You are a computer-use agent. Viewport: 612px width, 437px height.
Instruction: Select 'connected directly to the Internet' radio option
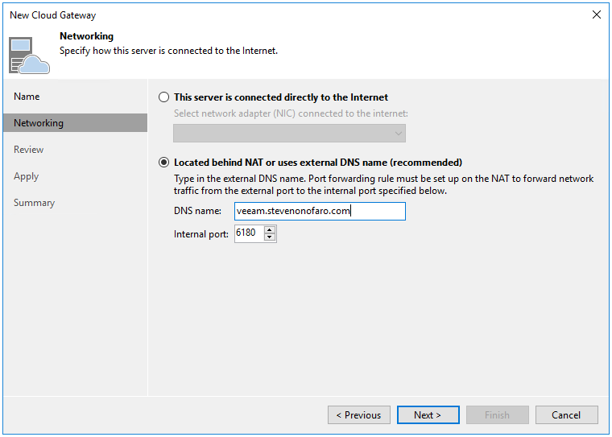[x=164, y=97]
